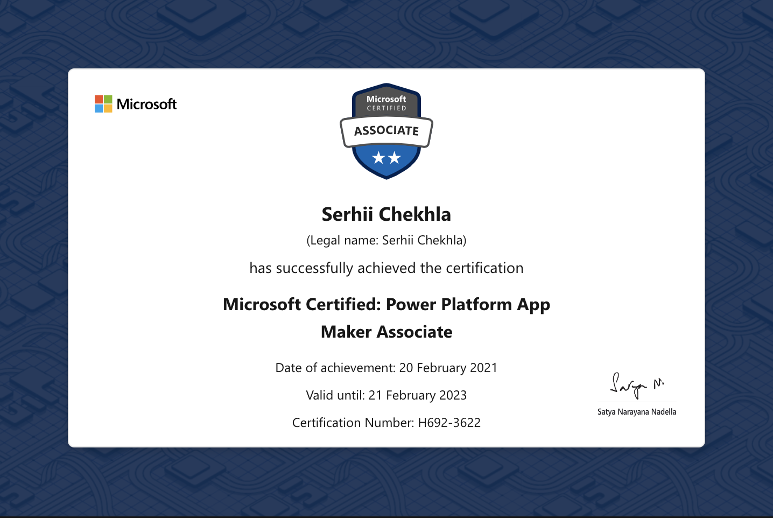Screen dimensions: 773x518
Task: Click the printed name Satya Narayana Nadella
Action: click(x=637, y=412)
